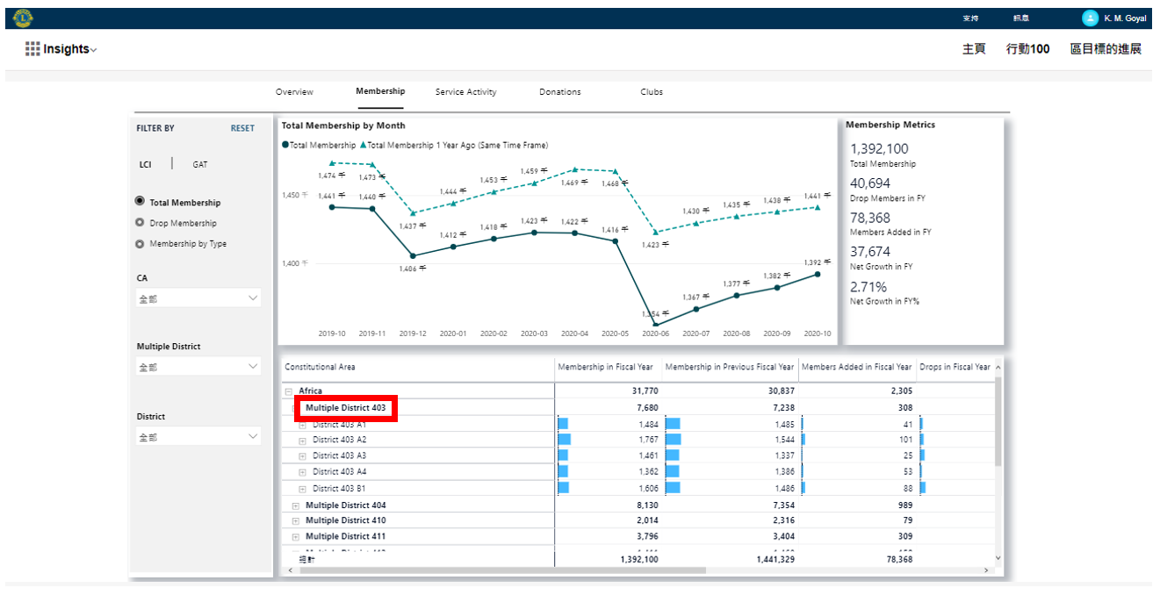
Task: Open the Insights app grid icon
Action: tap(32, 49)
